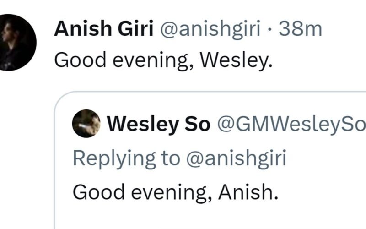366x229 pixels.
Task: Click the "Replying to" label
Action: pos(126,158)
